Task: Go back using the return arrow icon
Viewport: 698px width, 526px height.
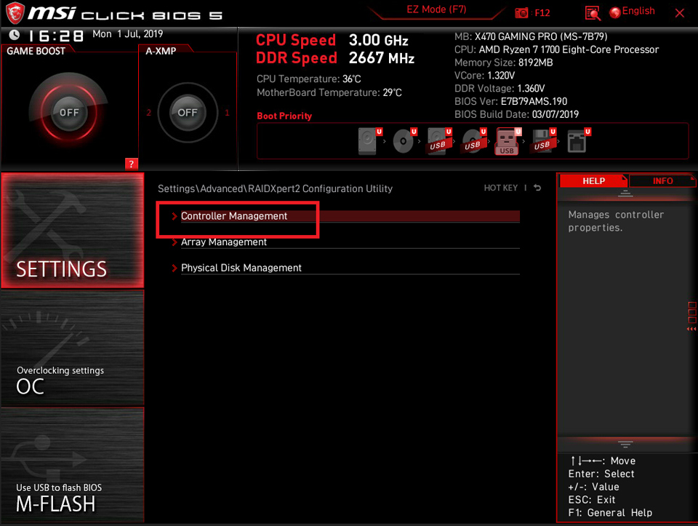Action: tap(537, 188)
